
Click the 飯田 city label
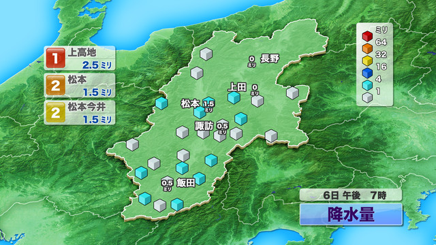tap(186, 183)
